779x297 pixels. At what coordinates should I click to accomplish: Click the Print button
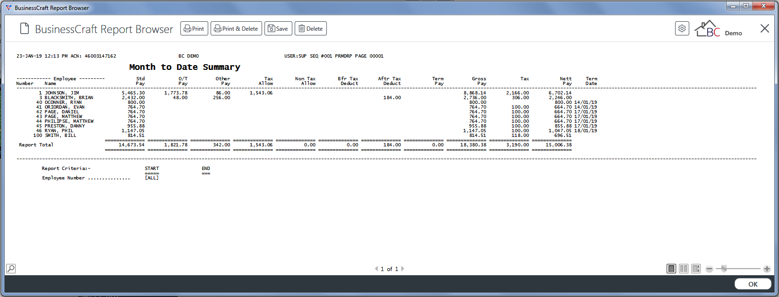194,29
